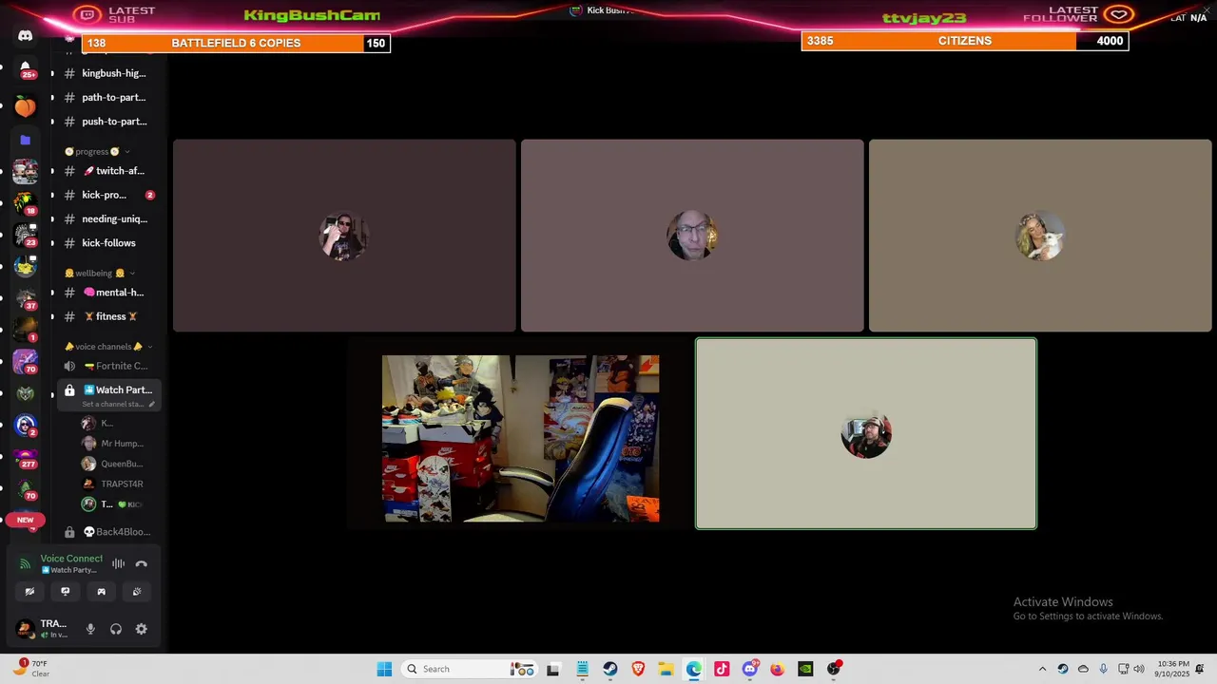Collapse the progress category
The width and height of the screenshot is (1217, 684).
[96, 151]
